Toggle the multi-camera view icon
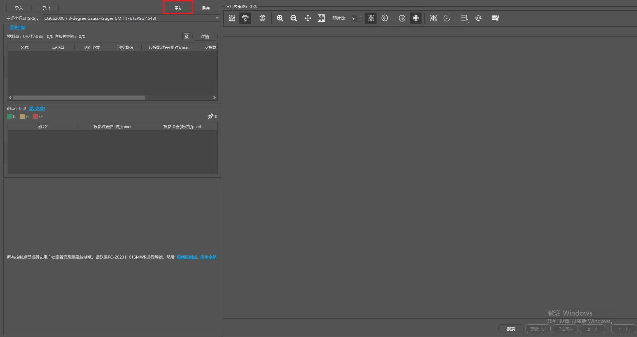The image size is (637, 337). (x=245, y=18)
